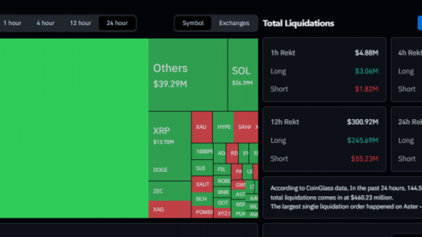Switch to the 12 hour timeframe
This screenshot has height=237, width=422.
80,23
